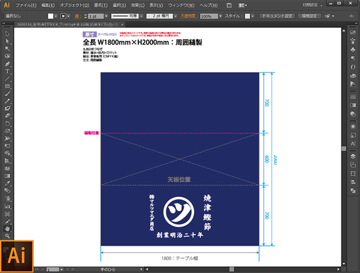Screen dimensions: 360x273
Task: Open the 効果 menu
Action: pyautogui.click(x=137, y=5)
